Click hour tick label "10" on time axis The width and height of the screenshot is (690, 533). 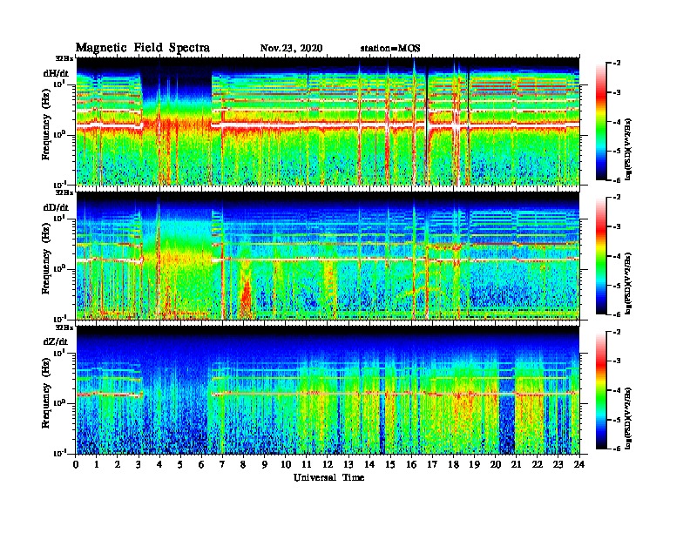click(286, 464)
